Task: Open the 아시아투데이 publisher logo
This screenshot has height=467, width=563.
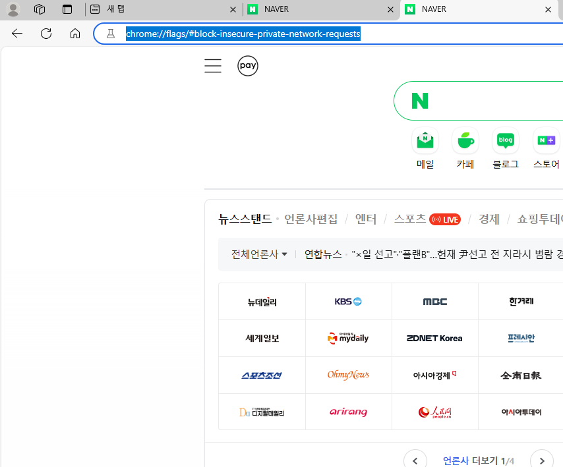Action: (521, 412)
